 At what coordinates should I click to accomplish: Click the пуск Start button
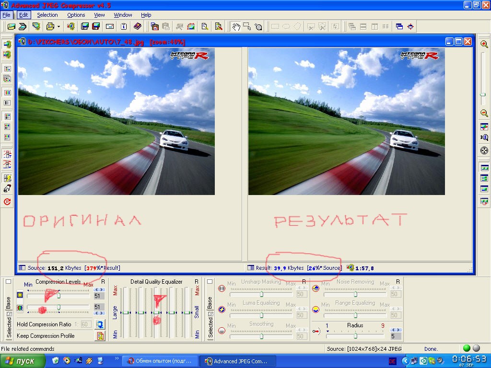(x=22, y=361)
